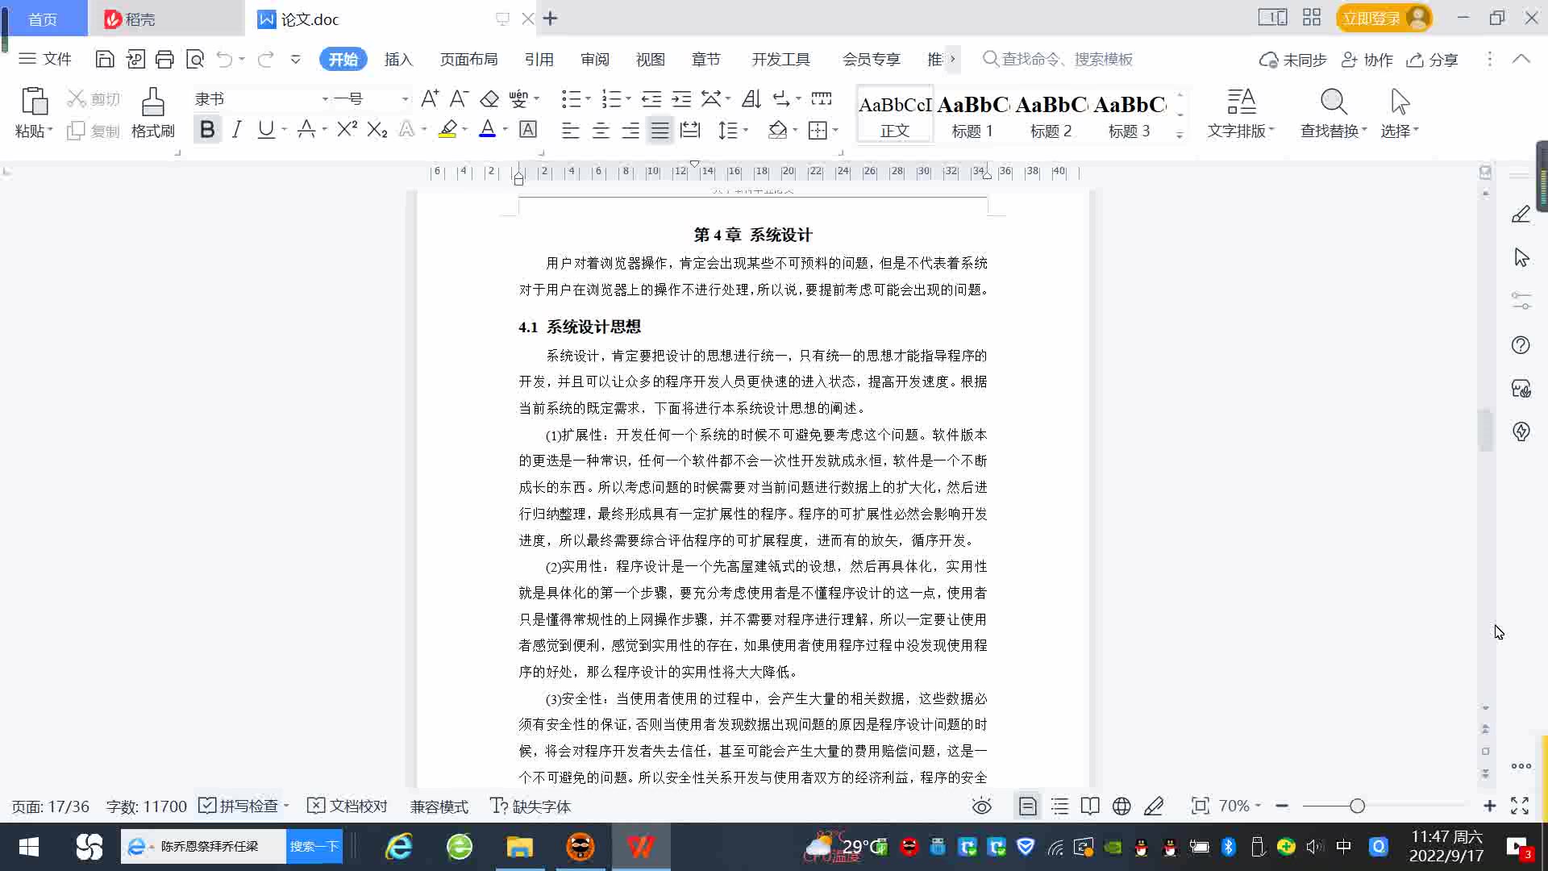Open the 页面布局 (Page Layout) tab

click(x=468, y=60)
